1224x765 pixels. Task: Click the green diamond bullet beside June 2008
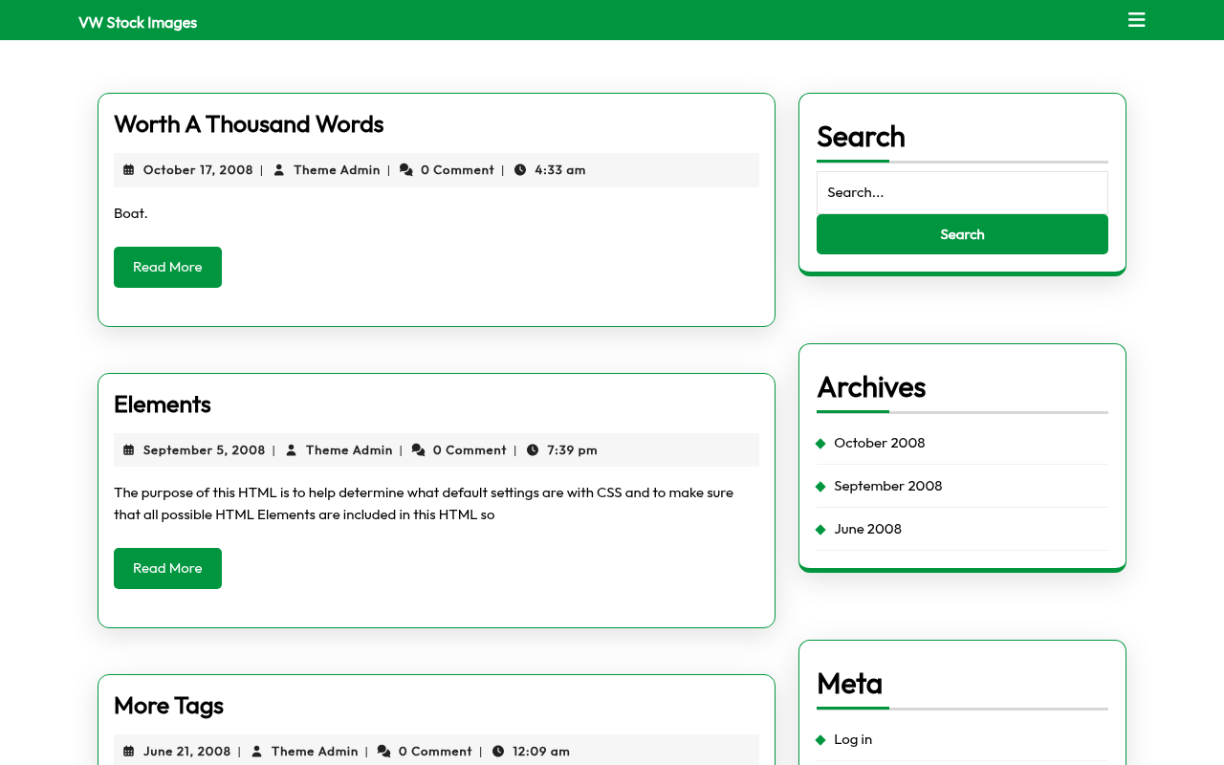point(820,529)
